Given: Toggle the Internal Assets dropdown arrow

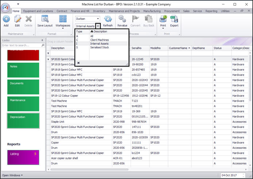Looking at the screenshot, I should 98,26.
